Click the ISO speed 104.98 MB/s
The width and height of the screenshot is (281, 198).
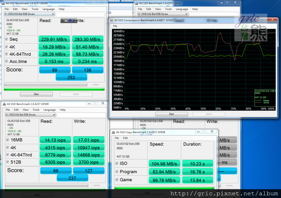click(164, 164)
